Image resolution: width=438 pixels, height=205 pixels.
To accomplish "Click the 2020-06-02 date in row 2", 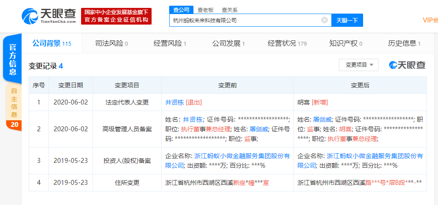I will [x=71, y=129].
